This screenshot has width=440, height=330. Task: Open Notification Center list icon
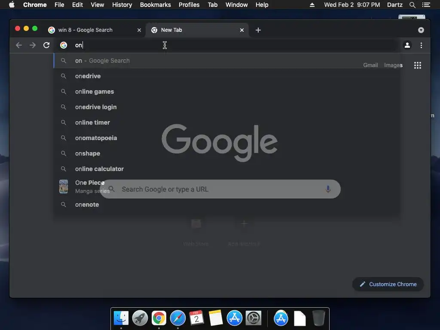[x=426, y=5]
